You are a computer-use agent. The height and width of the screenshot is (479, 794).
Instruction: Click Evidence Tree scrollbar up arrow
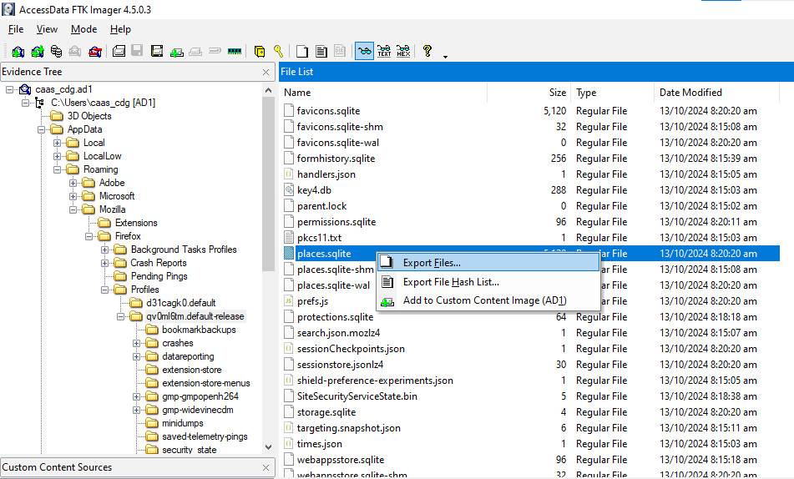click(x=268, y=90)
